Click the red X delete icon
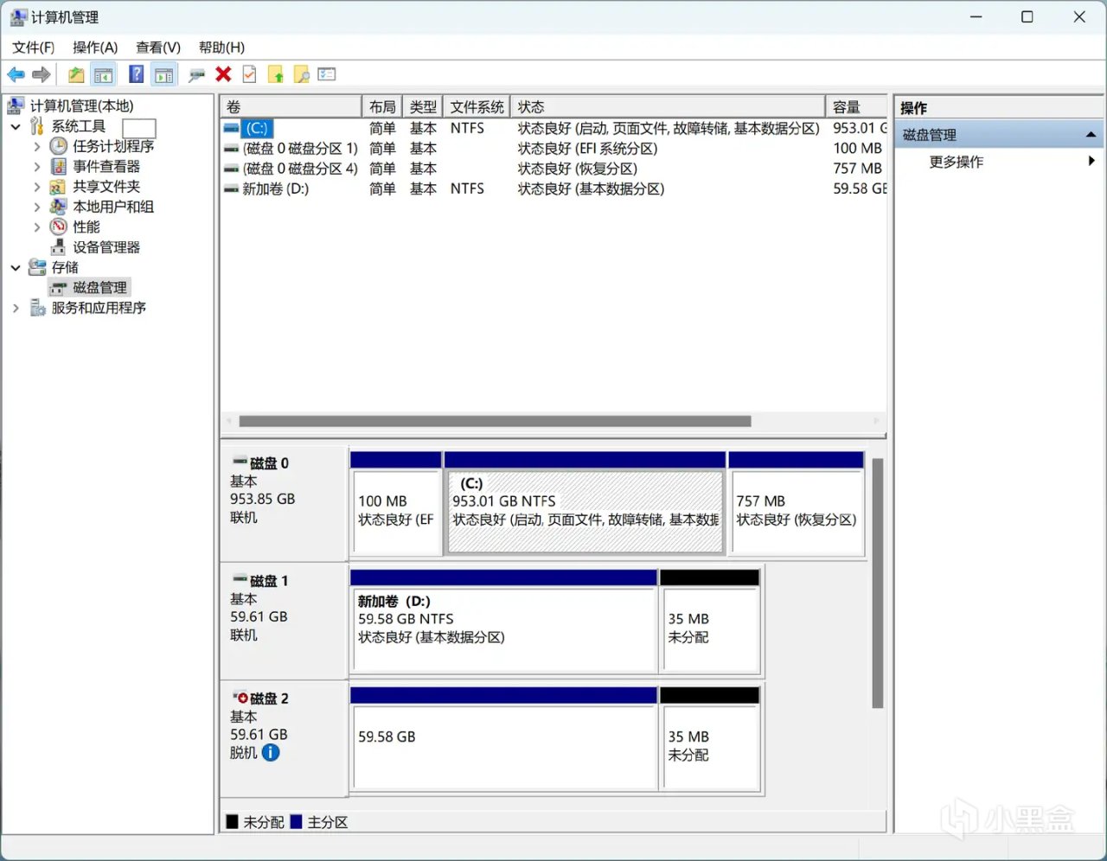The width and height of the screenshot is (1107, 861). (x=223, y=75)
